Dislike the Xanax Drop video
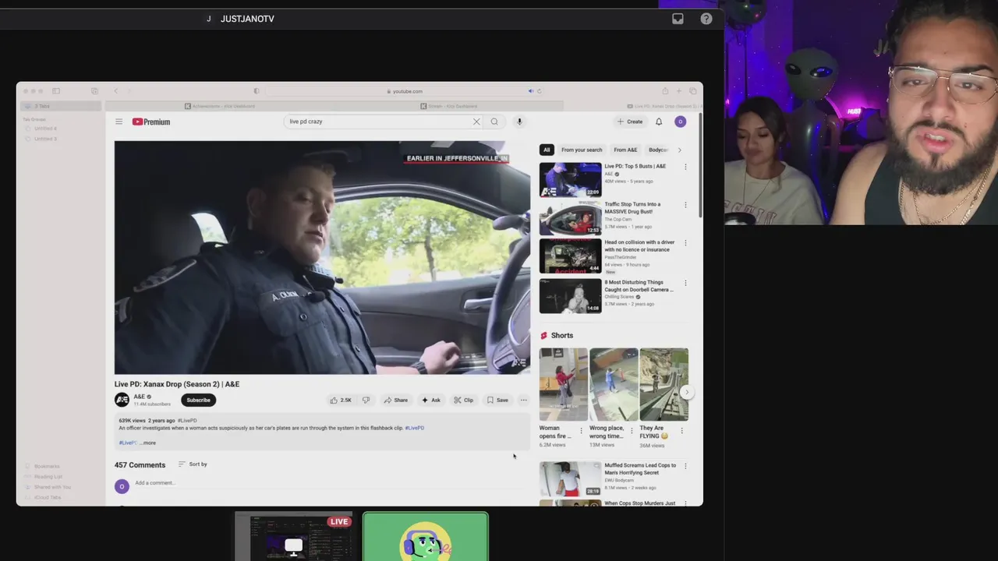998x561 pixels. (x=366, y=400)
